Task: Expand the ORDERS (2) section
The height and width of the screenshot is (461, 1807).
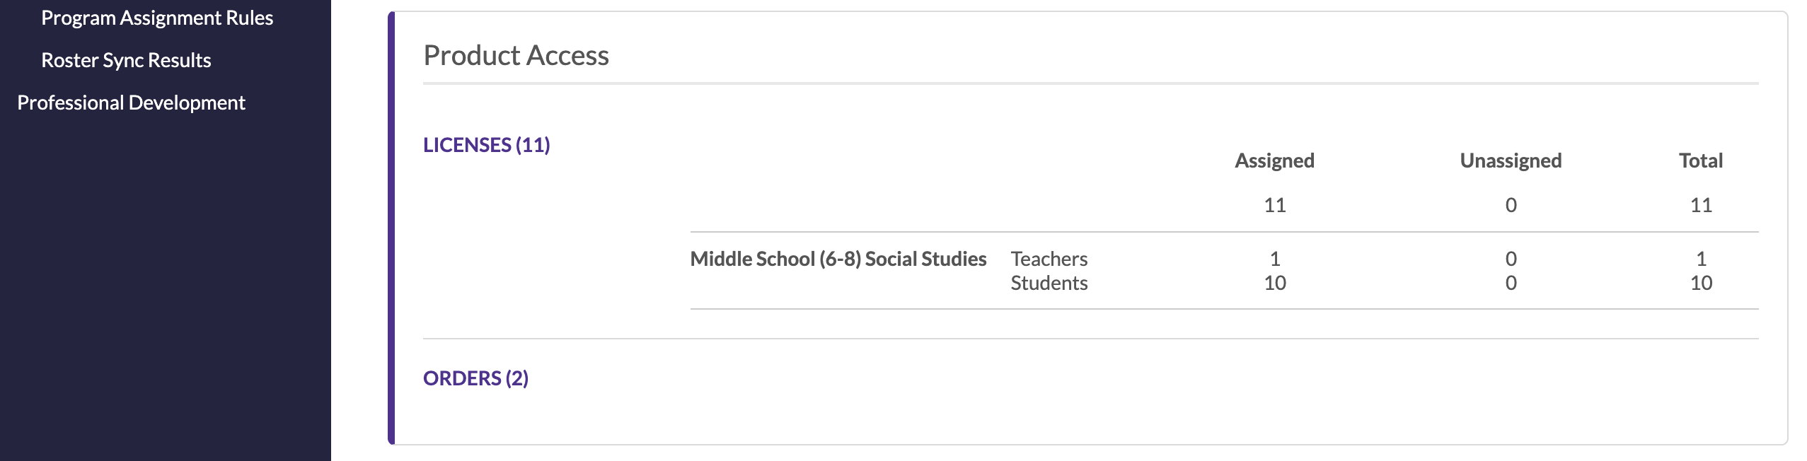Action: (x=475, y=378)
